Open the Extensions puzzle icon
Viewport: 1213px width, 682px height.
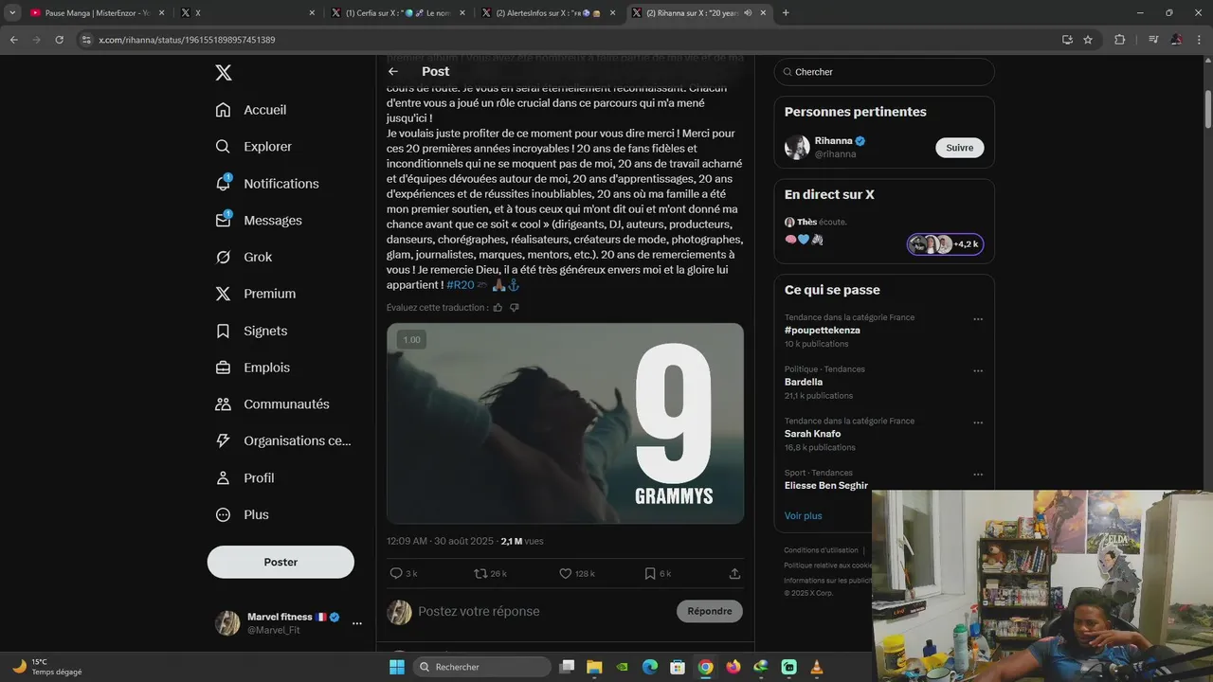[1119, 40]
